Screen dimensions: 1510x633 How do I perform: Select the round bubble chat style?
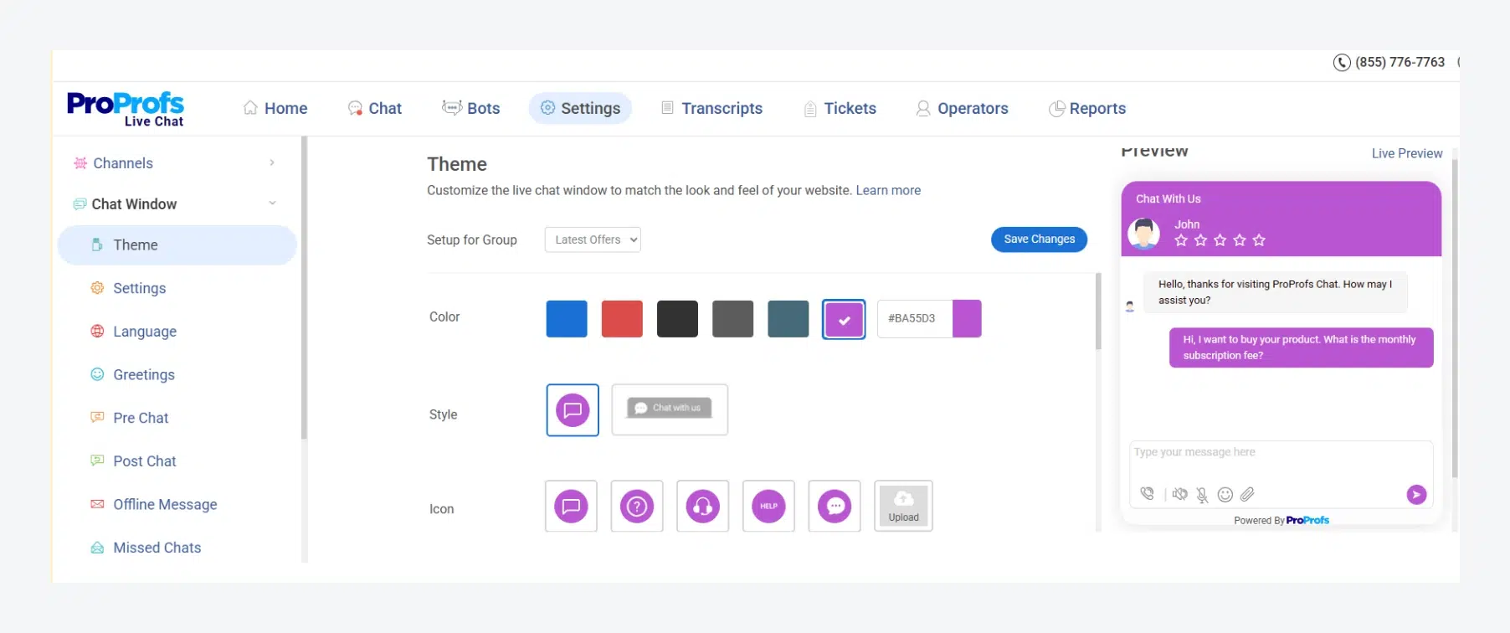[573, 410]
